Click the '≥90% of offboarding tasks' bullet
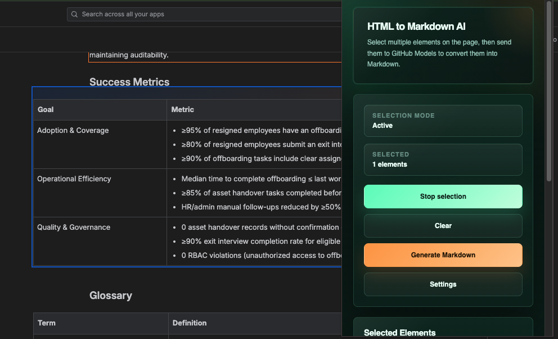This screenshot has height=339, width=558. tap(261, 158)
